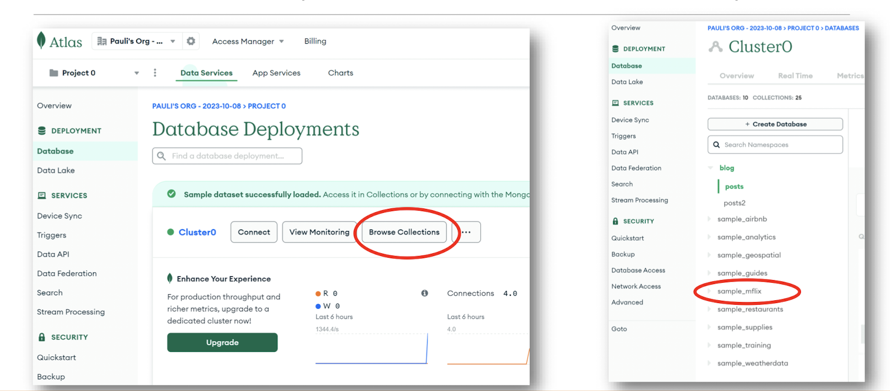890x391 pixels.
Task: Open Database Access in the right sidebar
Action: pos(638,270)
